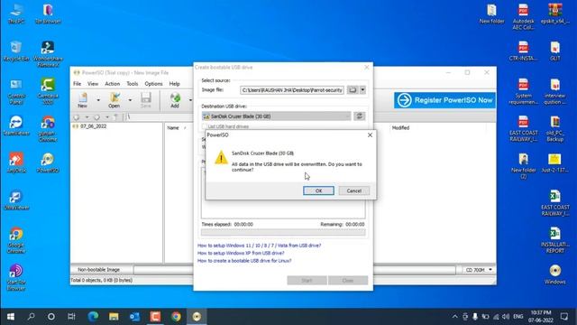577x325 pixels.
Task: Confirm overwrite by clicking OK
Action: click(x=318, y=190)
